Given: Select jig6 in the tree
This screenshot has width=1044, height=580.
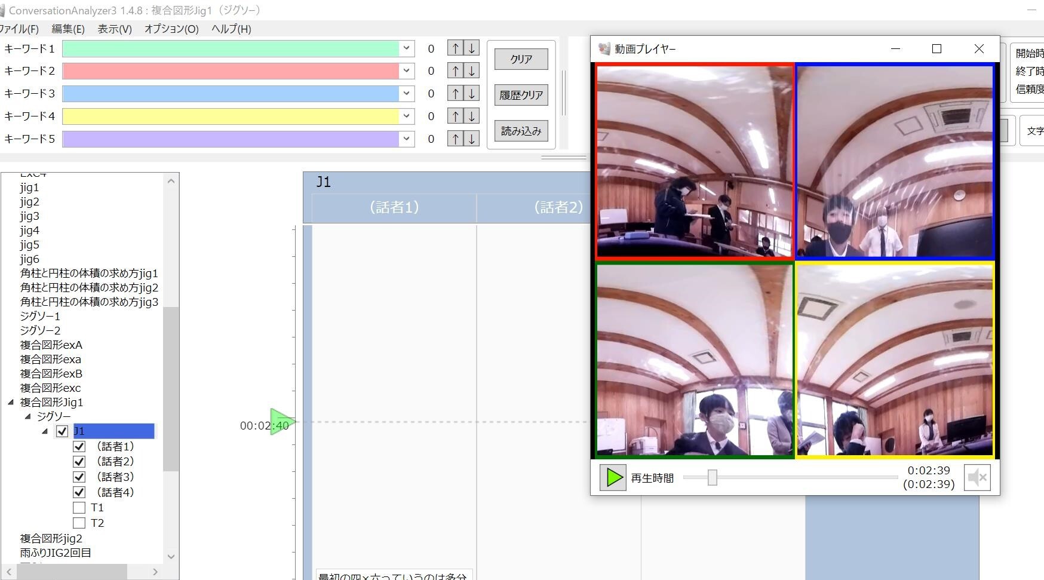Looking at the screenshot, I should point(29,259).
